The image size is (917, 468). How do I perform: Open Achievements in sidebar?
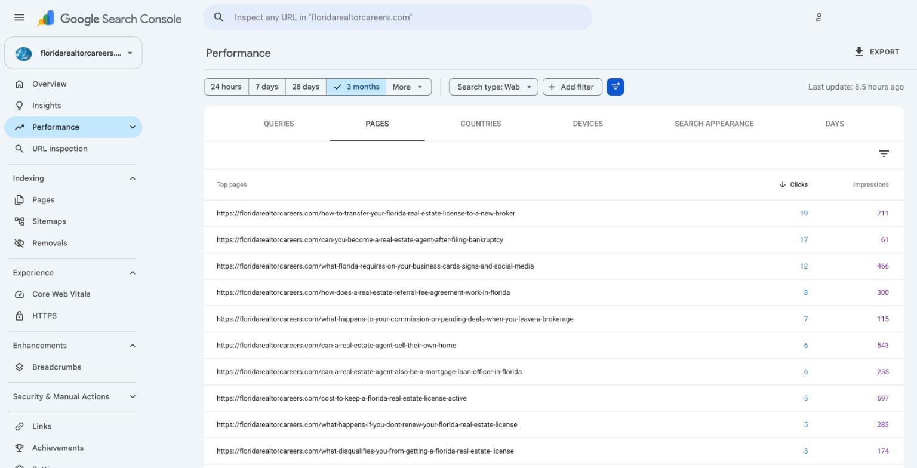pyautogui.click(x=73, y=448)
